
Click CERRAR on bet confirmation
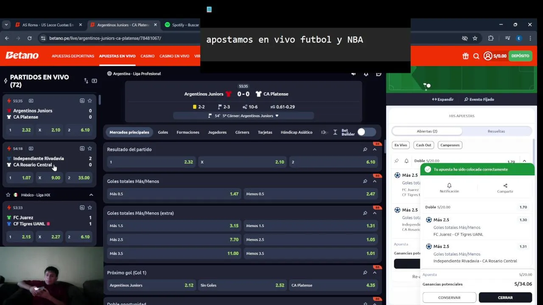point(505,297)
